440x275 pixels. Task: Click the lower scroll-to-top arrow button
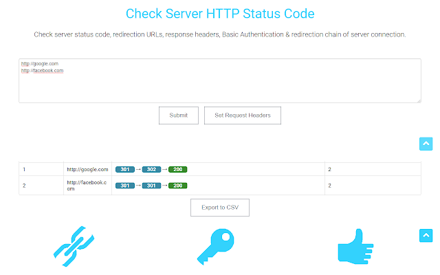426,235
